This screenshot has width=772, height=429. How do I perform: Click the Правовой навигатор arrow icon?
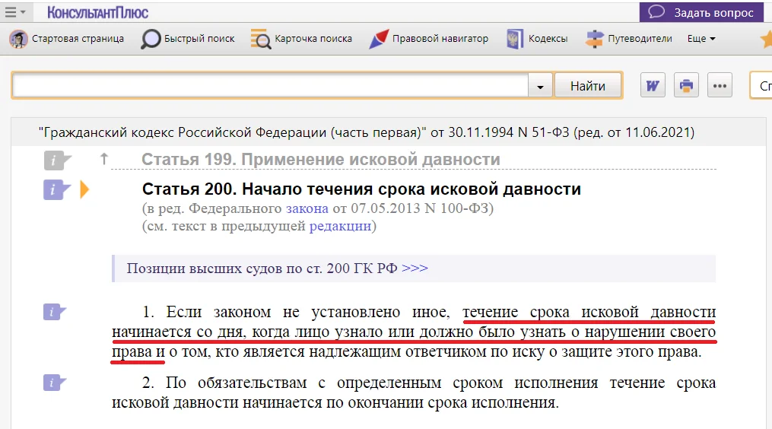[x=379, y=39]
